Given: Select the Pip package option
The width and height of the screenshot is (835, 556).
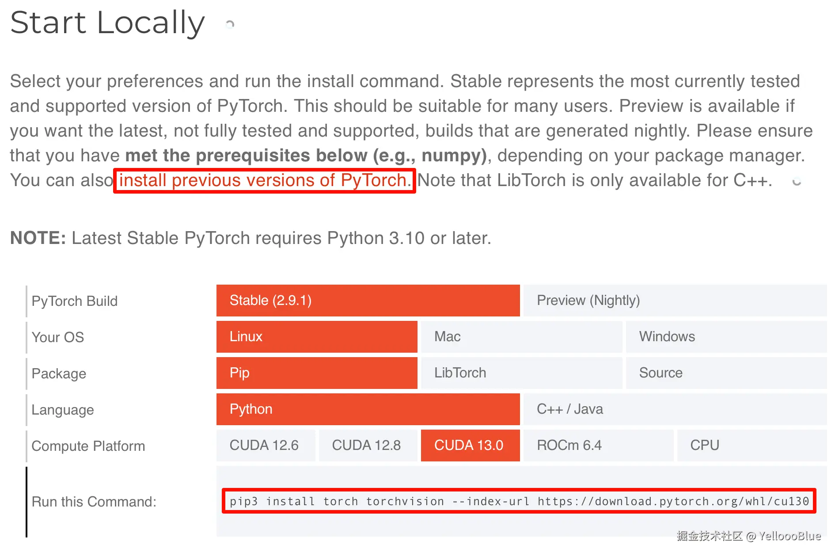Looking at the screenshot, I should (316, 373).
